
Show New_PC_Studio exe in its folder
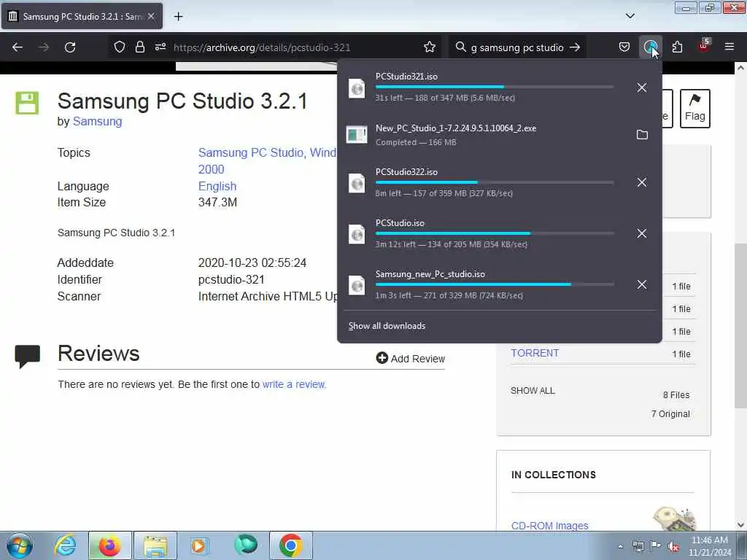(x=642, y=135)
